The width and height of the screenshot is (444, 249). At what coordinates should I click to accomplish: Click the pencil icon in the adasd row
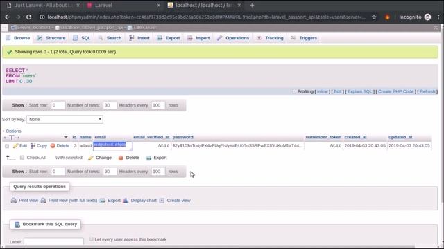pyautogui.click(x=15, y=146)
